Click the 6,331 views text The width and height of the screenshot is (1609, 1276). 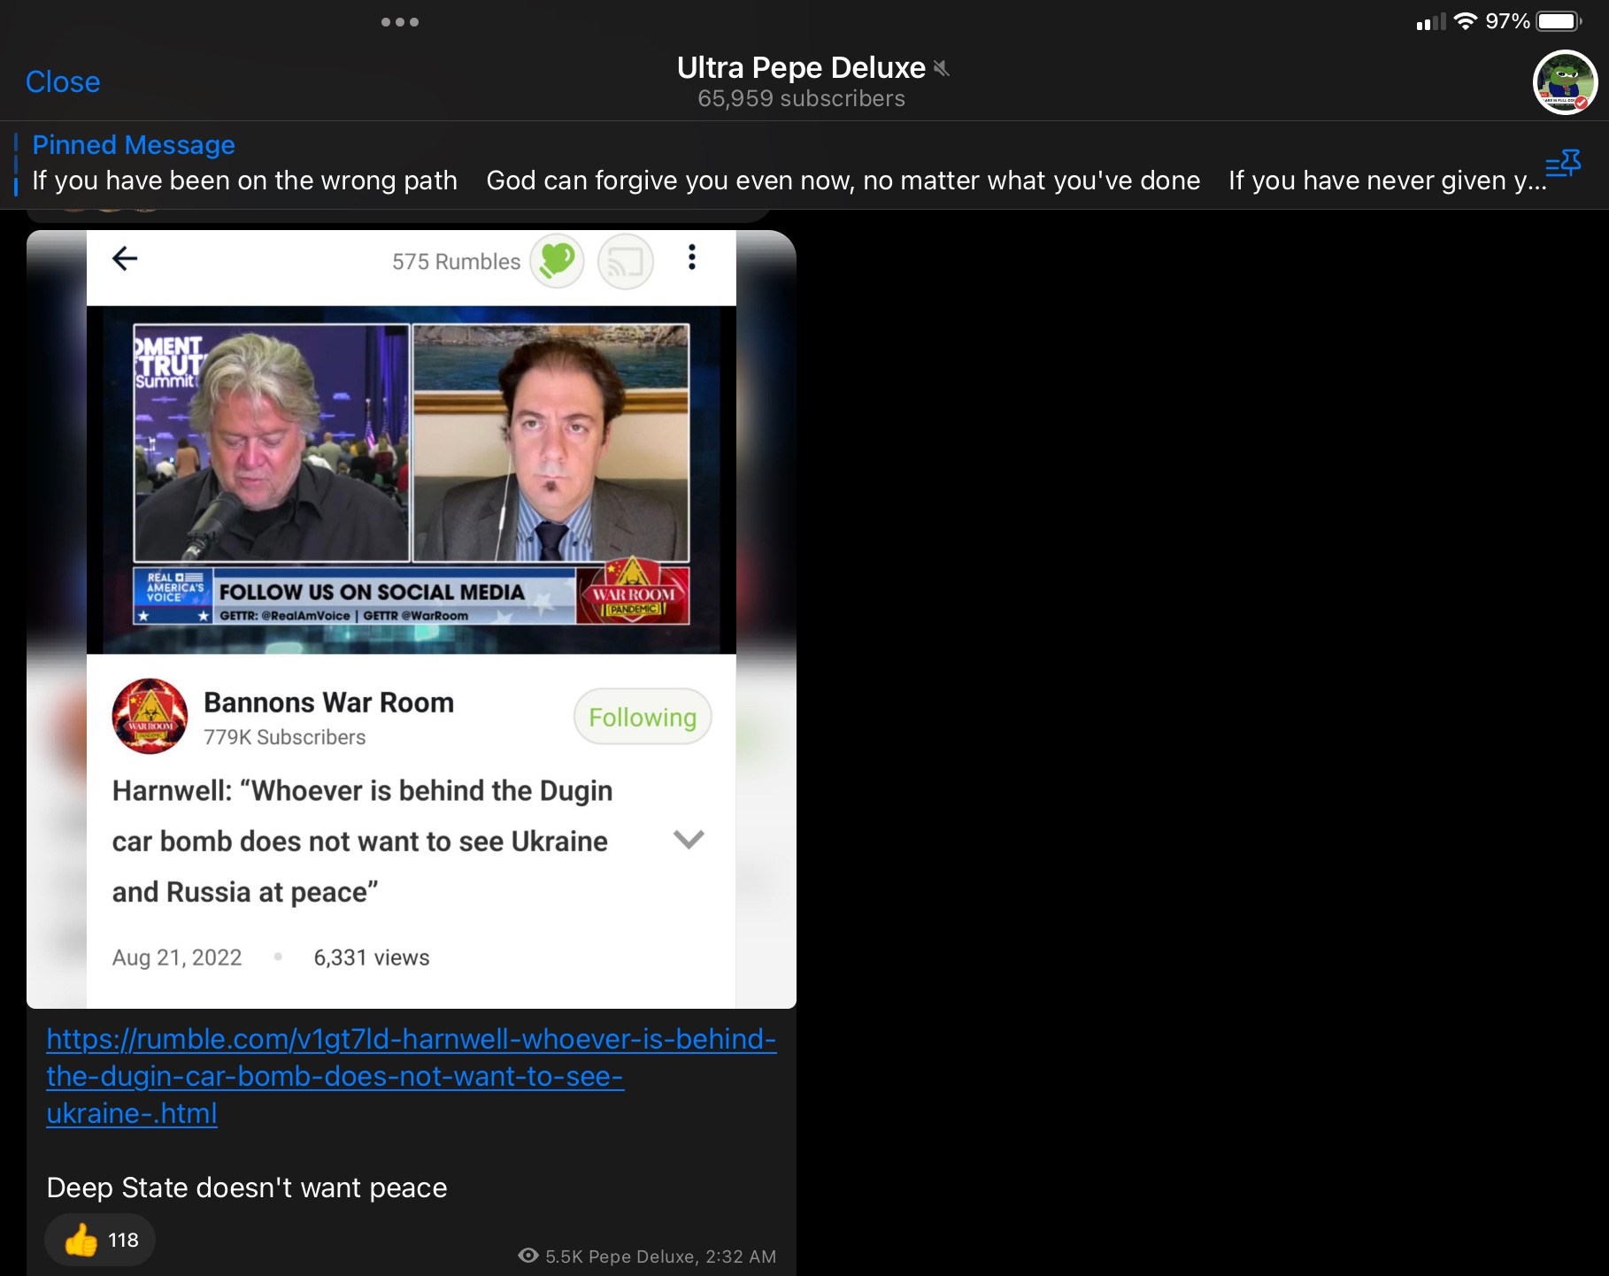point(371,957)
